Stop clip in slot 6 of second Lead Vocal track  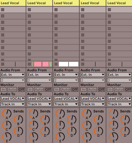point(29,41)
